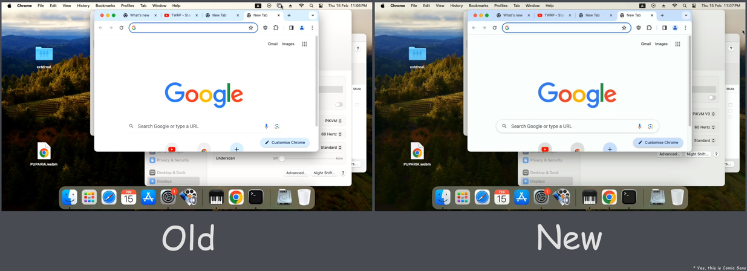Click the bookmark star in New screenshot
This screenshot has width=747, height=271.
coord(624,28)
